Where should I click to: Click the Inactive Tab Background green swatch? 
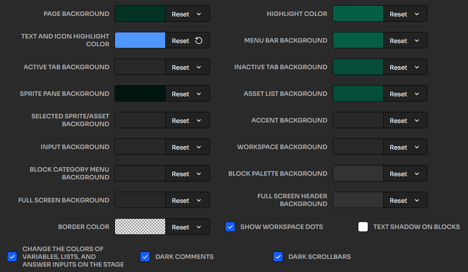tap(358, 67)
